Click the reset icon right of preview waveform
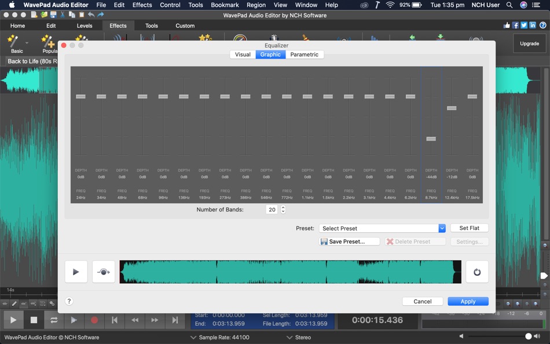This screenshot has width=550, height=344. 476,272
